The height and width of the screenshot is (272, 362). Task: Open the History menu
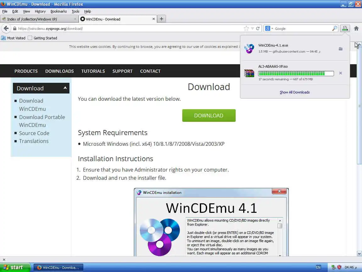point(40,11)
